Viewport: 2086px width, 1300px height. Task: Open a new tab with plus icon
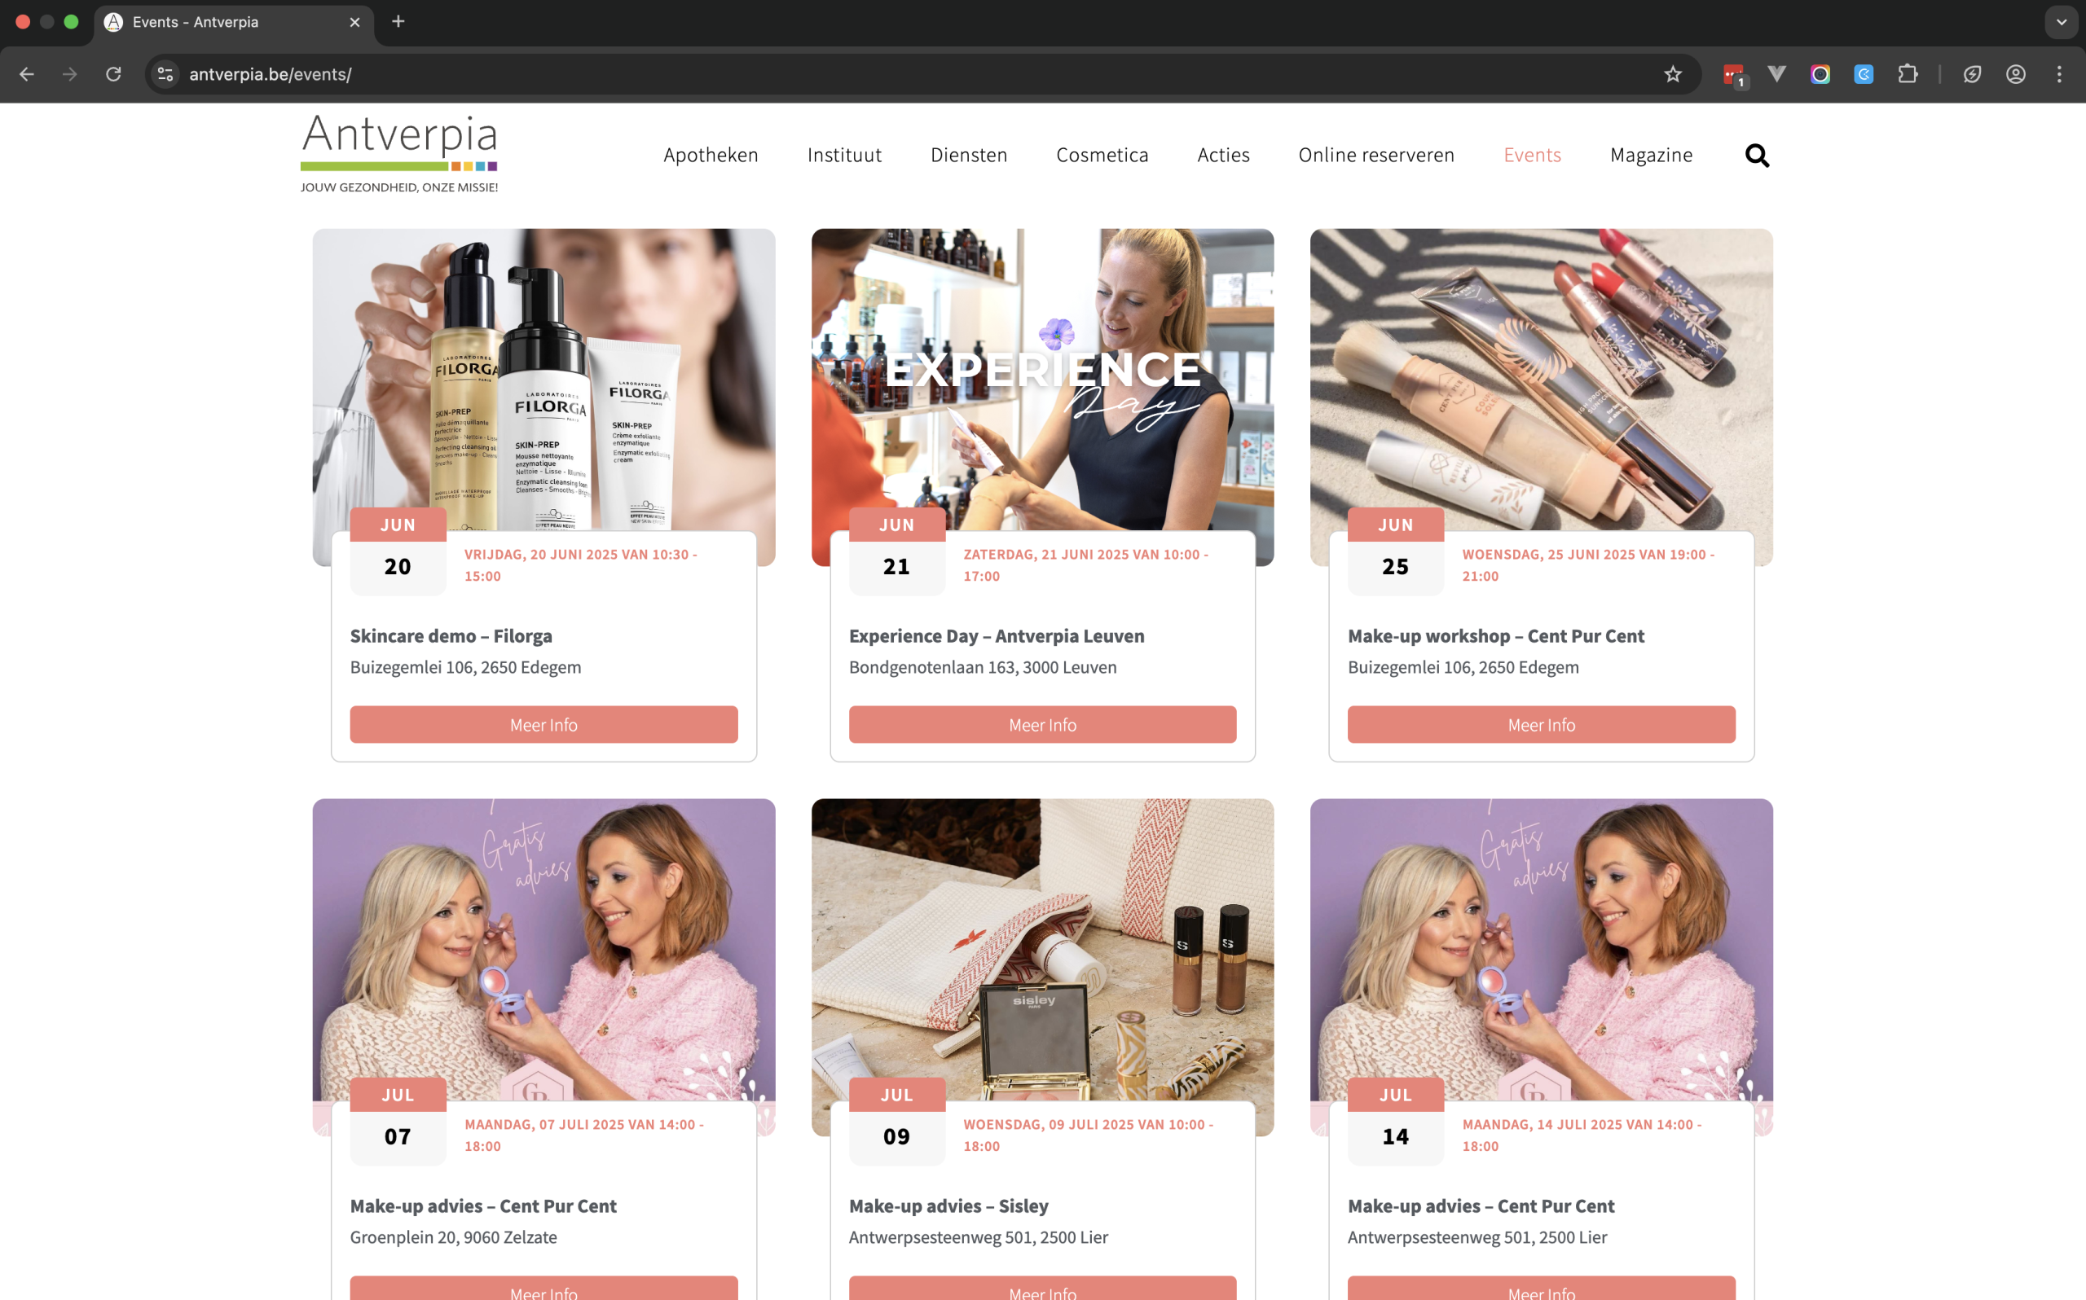[x=398, y=21]
